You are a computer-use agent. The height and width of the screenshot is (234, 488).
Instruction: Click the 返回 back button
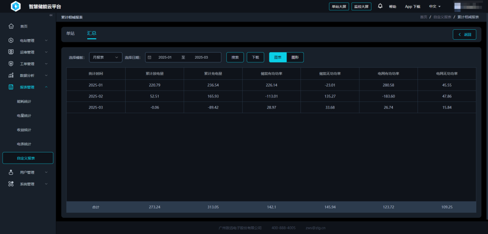click(x=464, y=34)
